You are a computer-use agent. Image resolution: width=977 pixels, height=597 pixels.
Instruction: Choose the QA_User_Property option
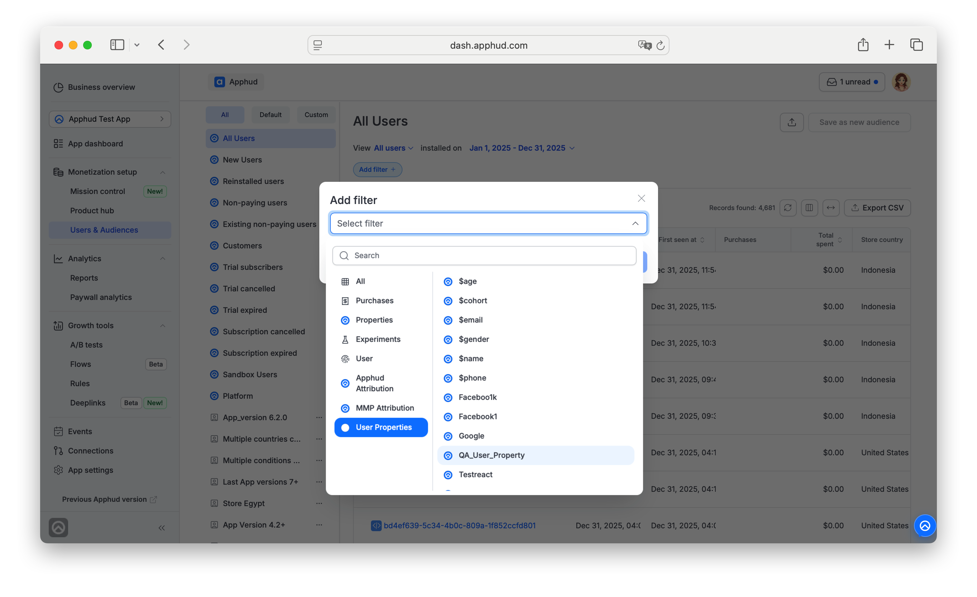pyautogui.click(x=535, y=455)
